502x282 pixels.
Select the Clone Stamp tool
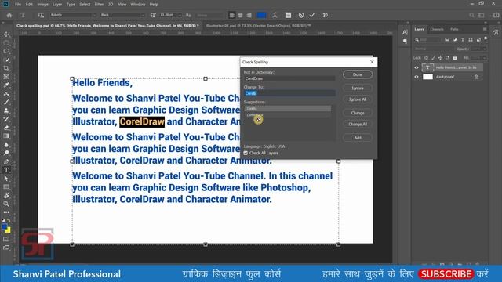coord(6,110)
